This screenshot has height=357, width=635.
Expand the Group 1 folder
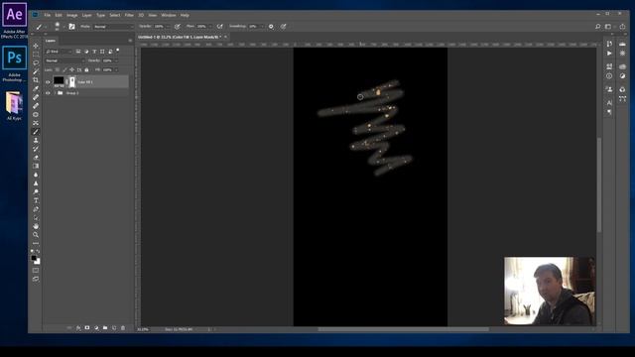click(55, 93)
